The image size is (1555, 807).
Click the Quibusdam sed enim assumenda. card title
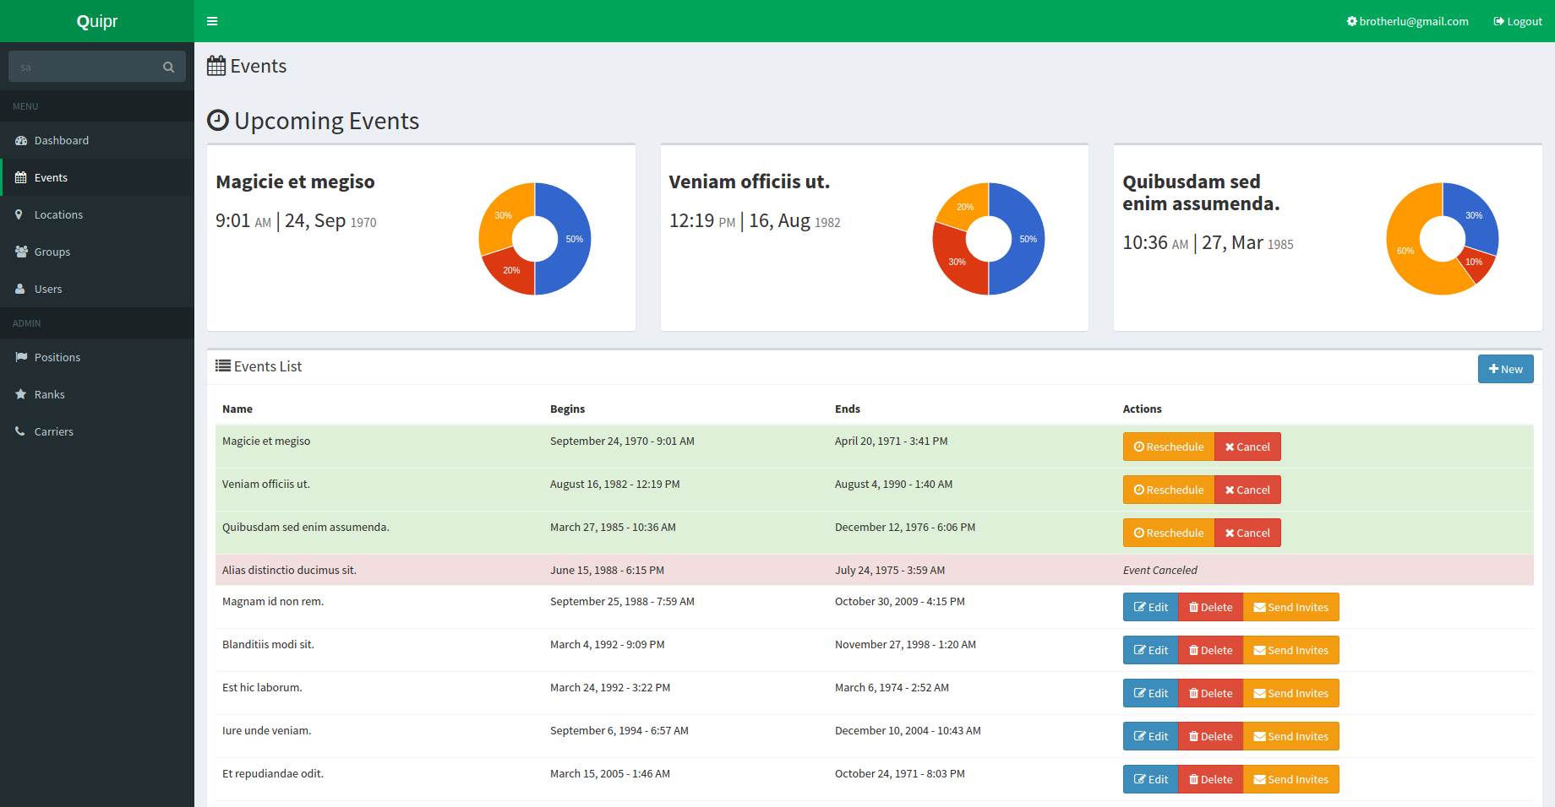[1201, 192]
